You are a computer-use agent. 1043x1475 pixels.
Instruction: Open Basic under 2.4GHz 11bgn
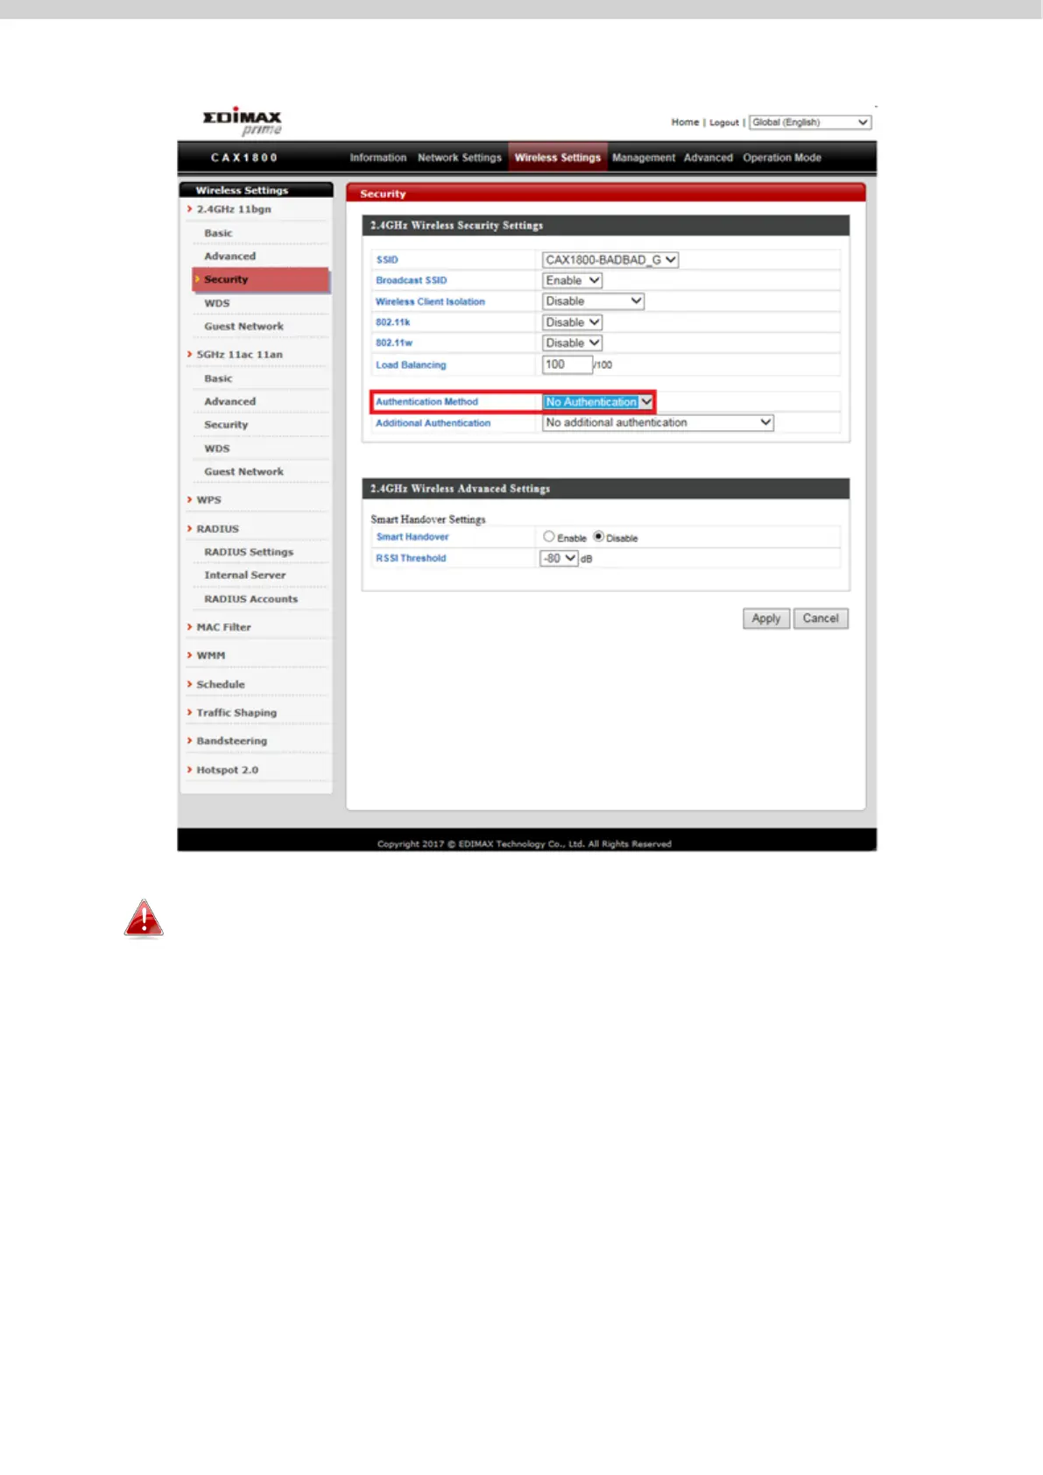(x=218, y=233)
